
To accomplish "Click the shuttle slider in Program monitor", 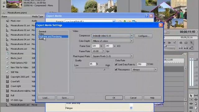I will click(x=165, y=46).
